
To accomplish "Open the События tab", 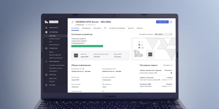I will pyautogui.click(x=140, y=28).
